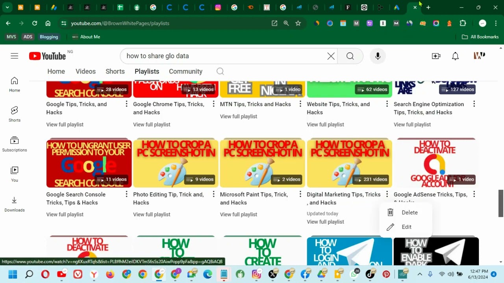Switch to the Videos tab
Screen dimensions: 504x283
coord(85,71)
